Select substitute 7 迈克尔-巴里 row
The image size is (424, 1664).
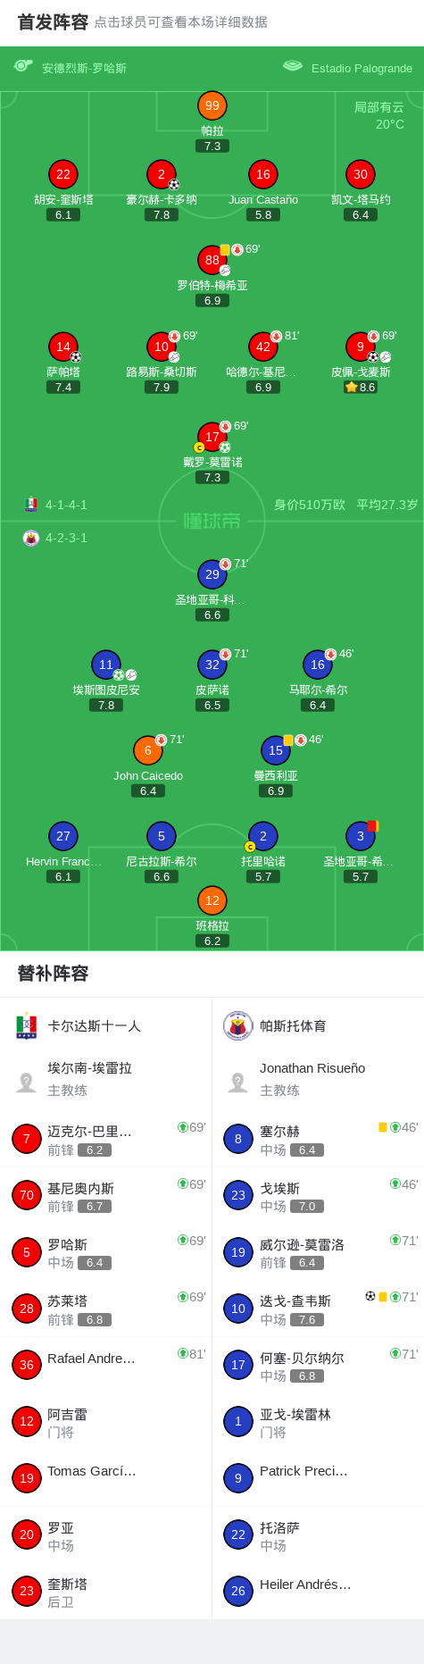(x=106, y=1139)
